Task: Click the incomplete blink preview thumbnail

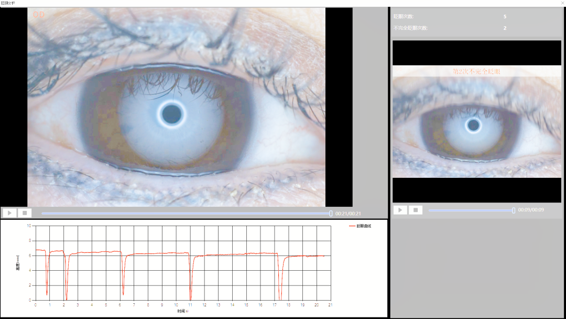Action: 477,121
